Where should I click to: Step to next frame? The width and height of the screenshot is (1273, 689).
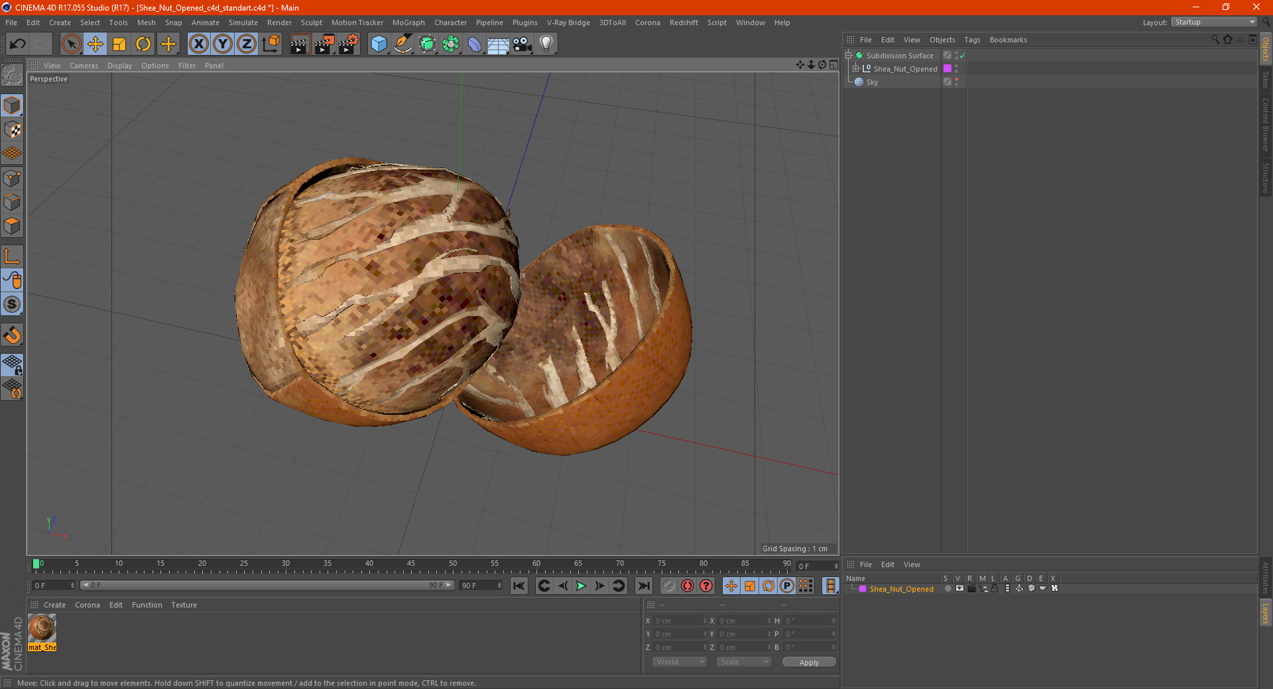tap(599, 586)
